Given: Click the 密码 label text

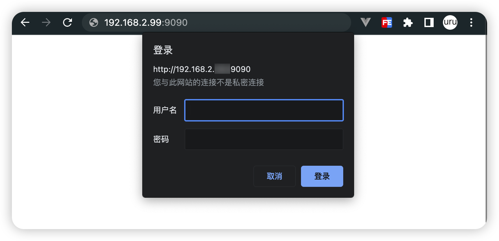Looking at the screenshot, I should (161, 139).
